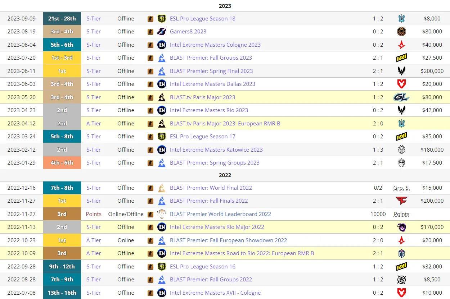Viewport: 450px width, 299px height.
Task: Click the Outsiders logo in the IEM Rio Major 2022 row
Action: coord(401,227)
